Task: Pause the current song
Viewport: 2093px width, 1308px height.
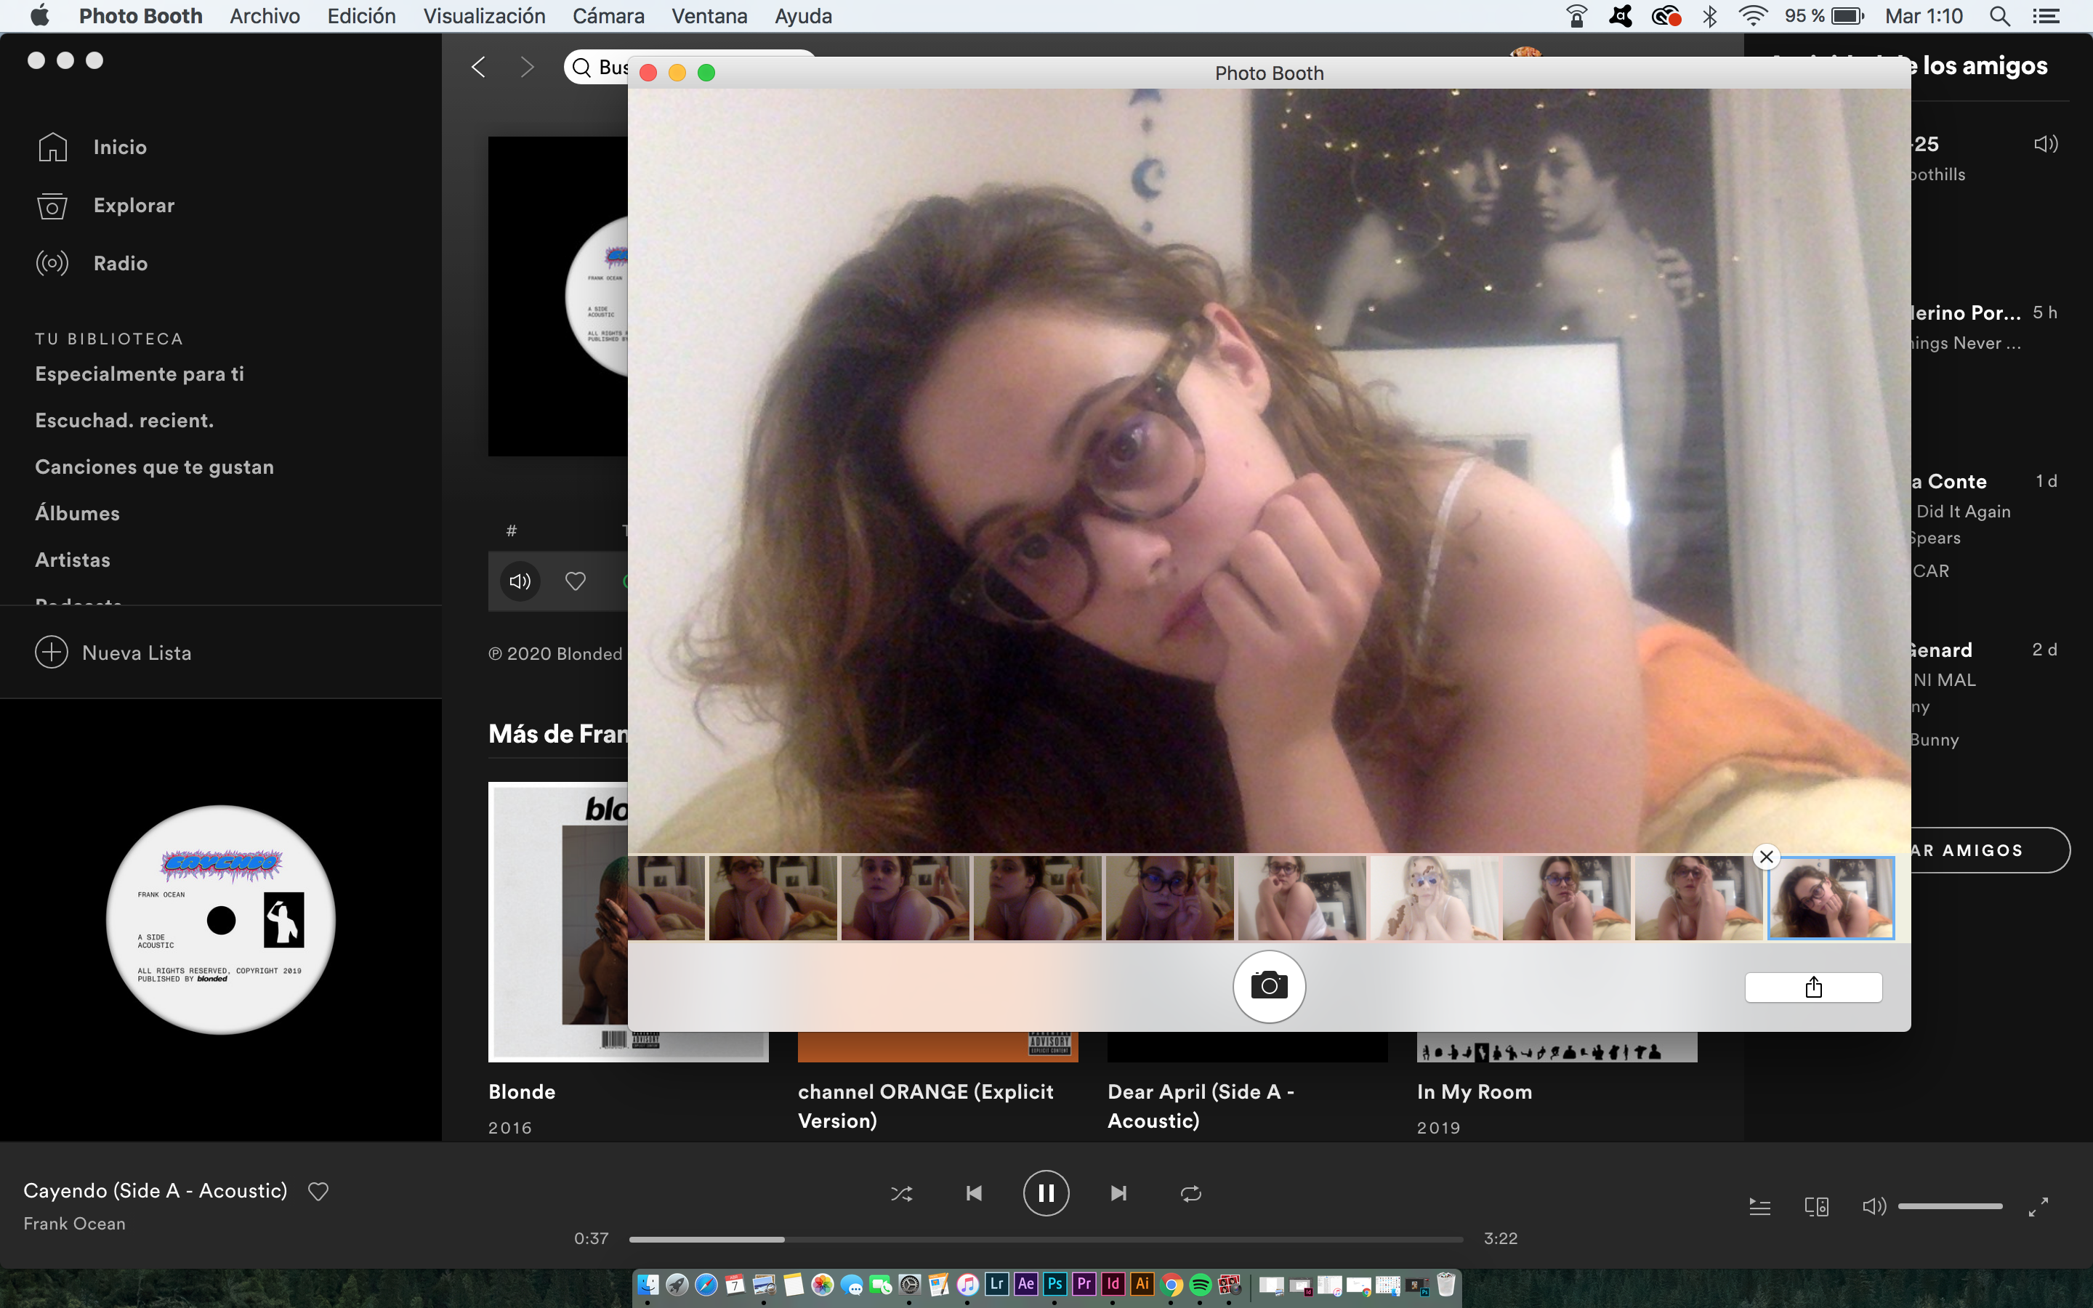Action: click(x=1046, y=1194)
